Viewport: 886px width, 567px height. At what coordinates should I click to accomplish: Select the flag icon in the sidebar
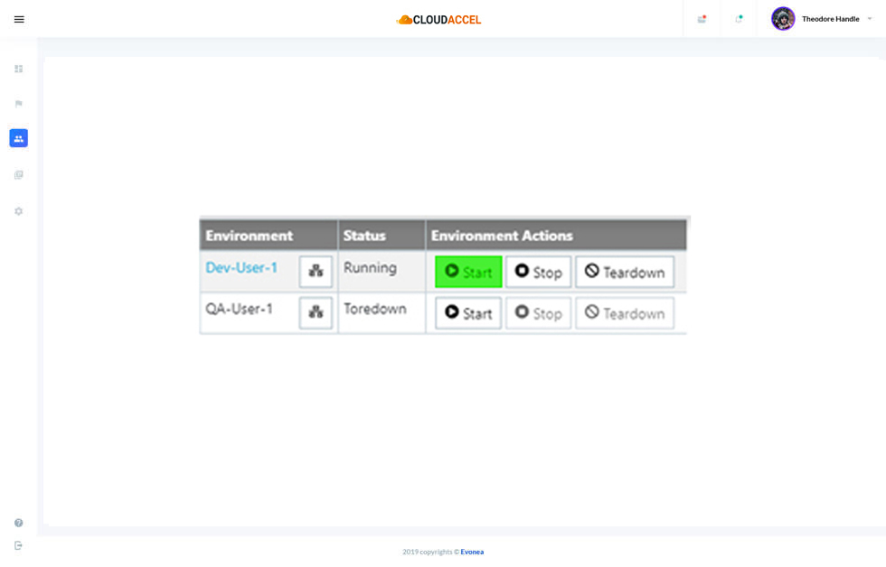pos(18,104)
